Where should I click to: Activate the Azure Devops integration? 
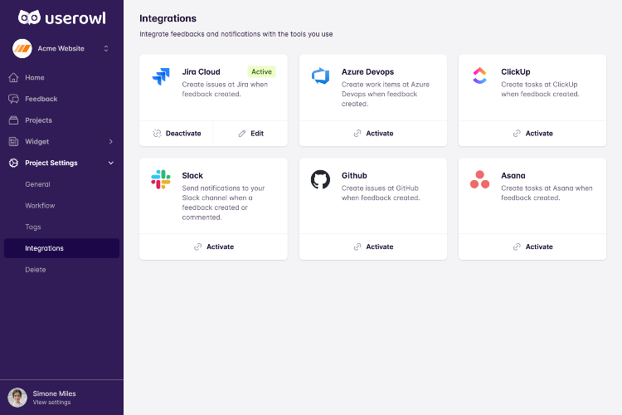coord(373,134)
